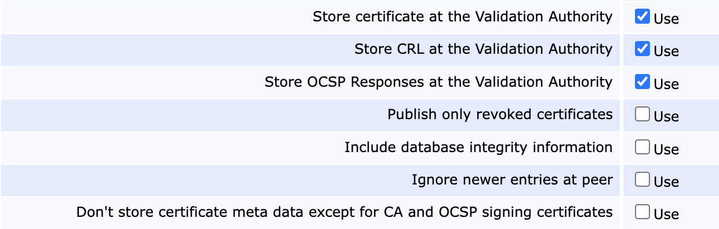
Task: Click the Publish only revoked certificates label text
Action: [500, 114]
